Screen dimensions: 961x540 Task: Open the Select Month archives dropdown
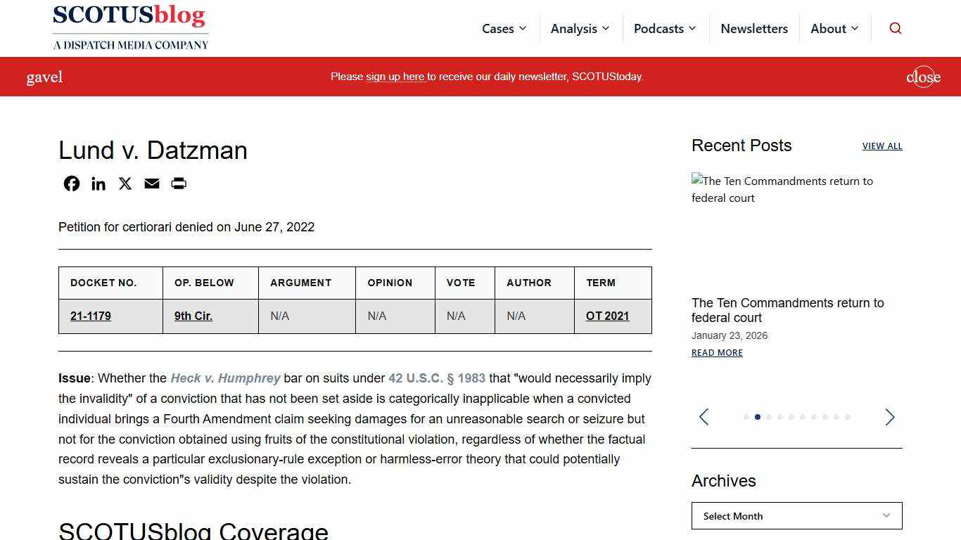pyautogui.click(x=796, y=516)
